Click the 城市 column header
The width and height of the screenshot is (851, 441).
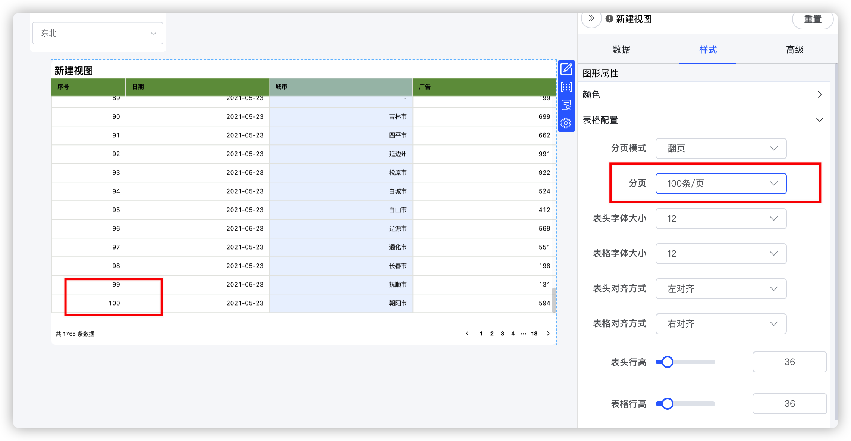click(x=341, y=87)
